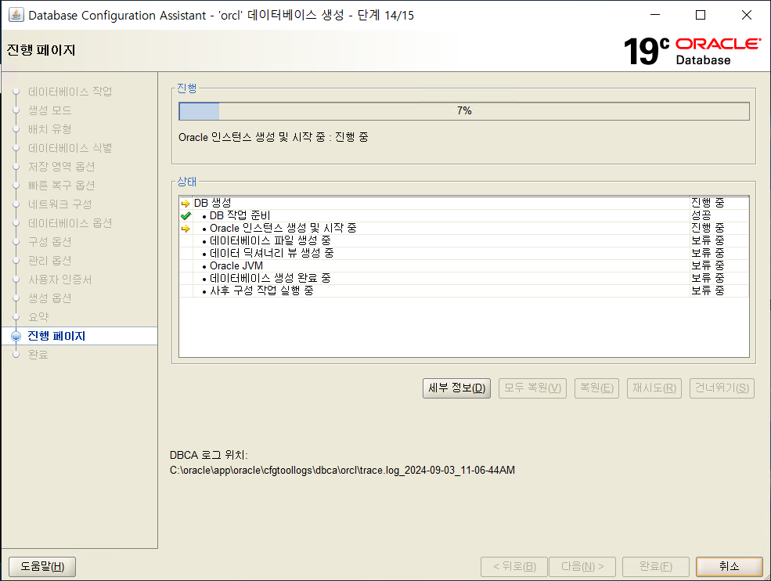Click the progress message under progress bar
Screen dimensions: 771x581
[273, 137]
